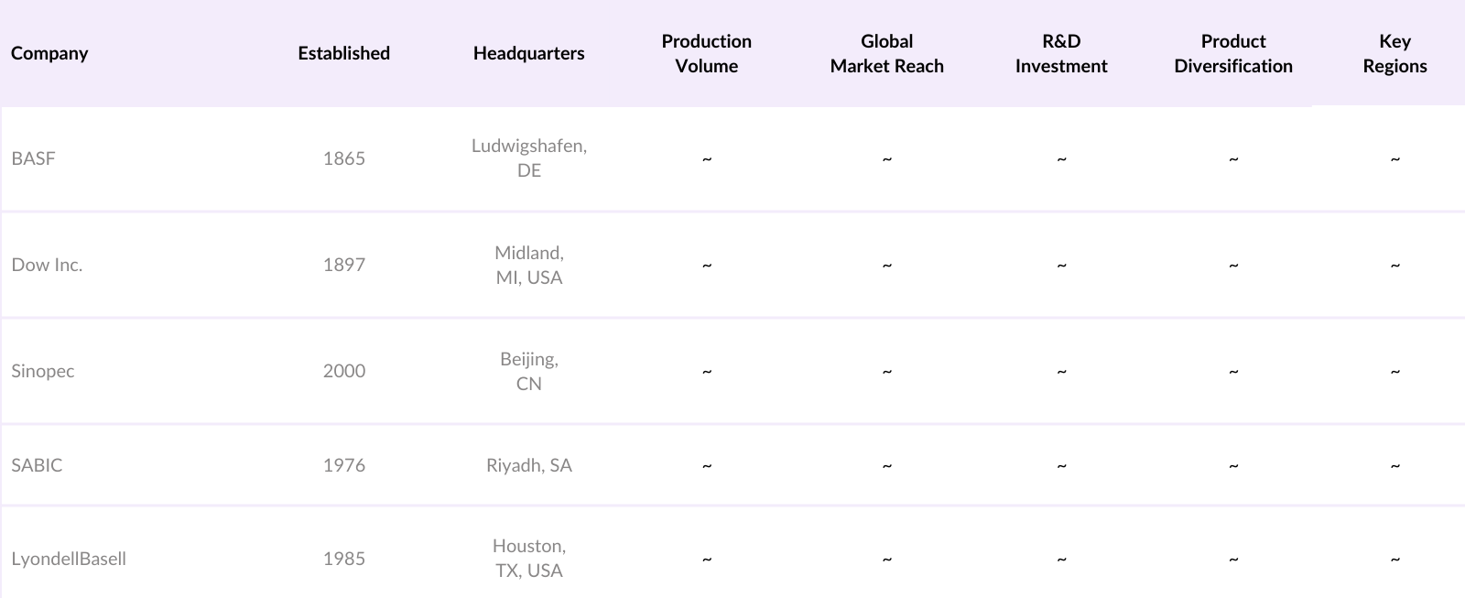Select the Houston, TX, USA cell
This screenshot has width=1465, height=598.
click(x=528, y=558)
